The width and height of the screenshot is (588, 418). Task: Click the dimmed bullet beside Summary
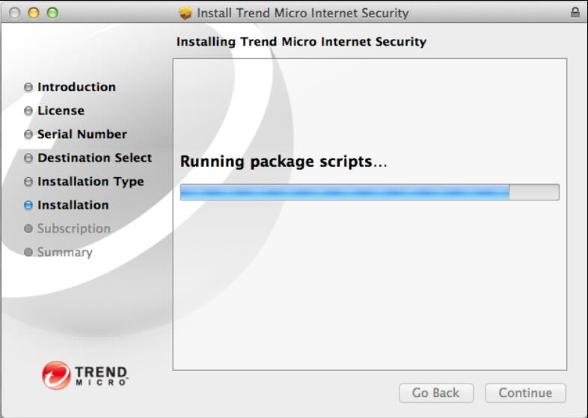coord(28,253)
